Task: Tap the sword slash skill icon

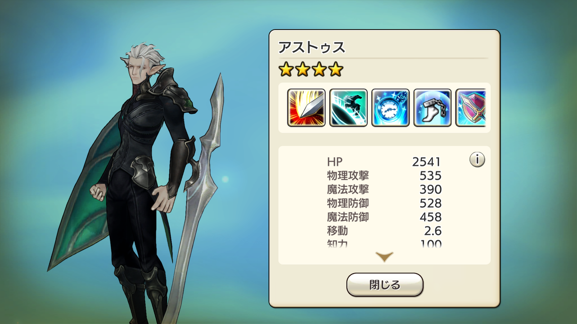Action: pos(306,108)
